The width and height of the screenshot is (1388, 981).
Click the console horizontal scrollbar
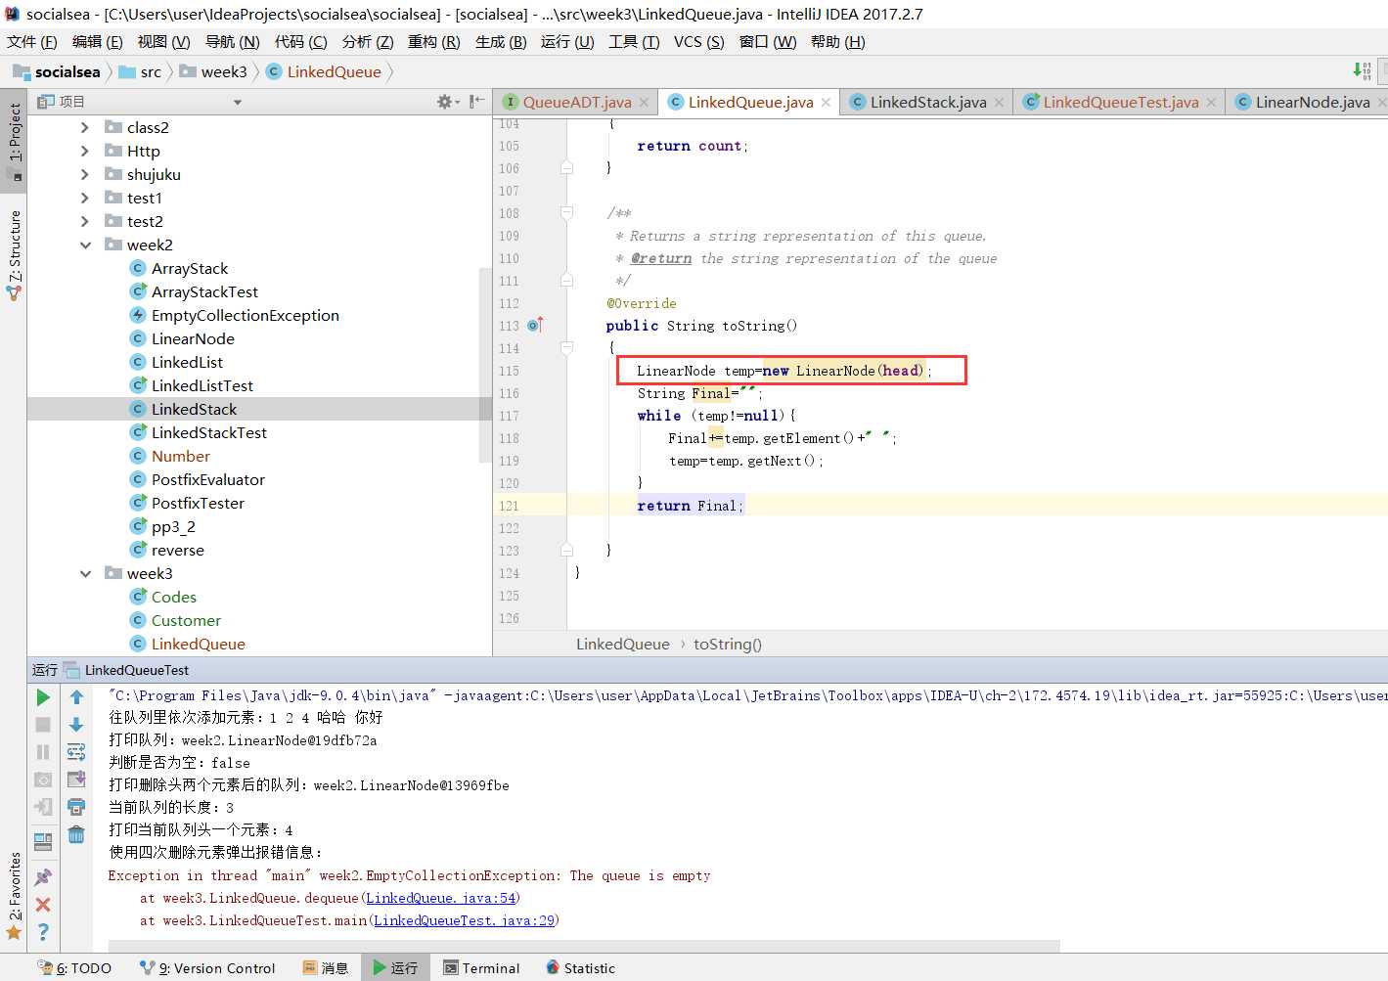[x=584, y=946]
